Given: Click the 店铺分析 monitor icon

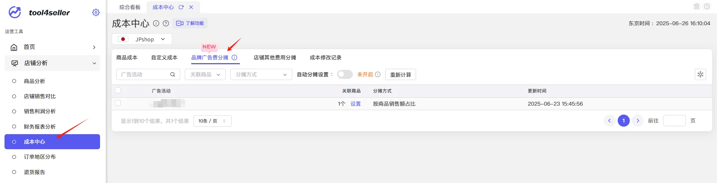Looking at the screenshot, I should pos(15,63).
